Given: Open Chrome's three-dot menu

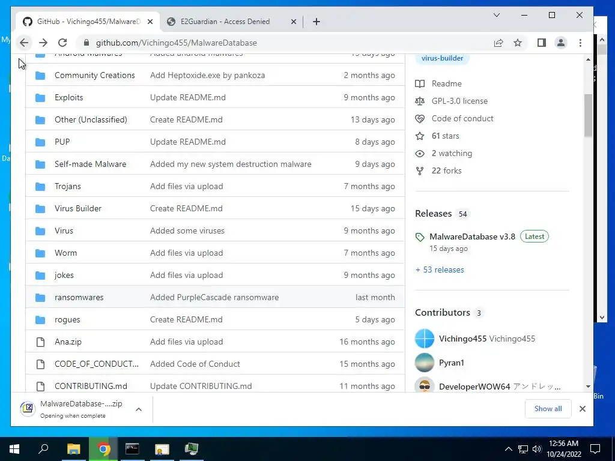Looking at the screenshot, I should click(x=581, y=43).
